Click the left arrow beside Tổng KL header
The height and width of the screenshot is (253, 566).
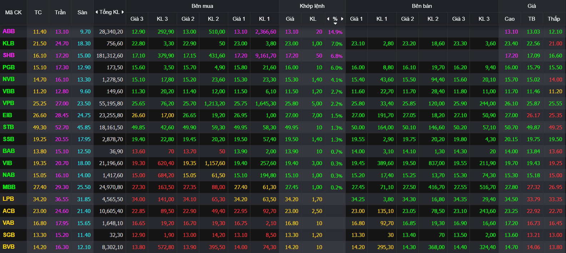click(x=96, y=12)
